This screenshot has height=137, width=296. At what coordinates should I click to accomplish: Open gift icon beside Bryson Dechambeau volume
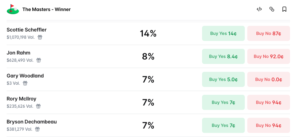point(37,129)
